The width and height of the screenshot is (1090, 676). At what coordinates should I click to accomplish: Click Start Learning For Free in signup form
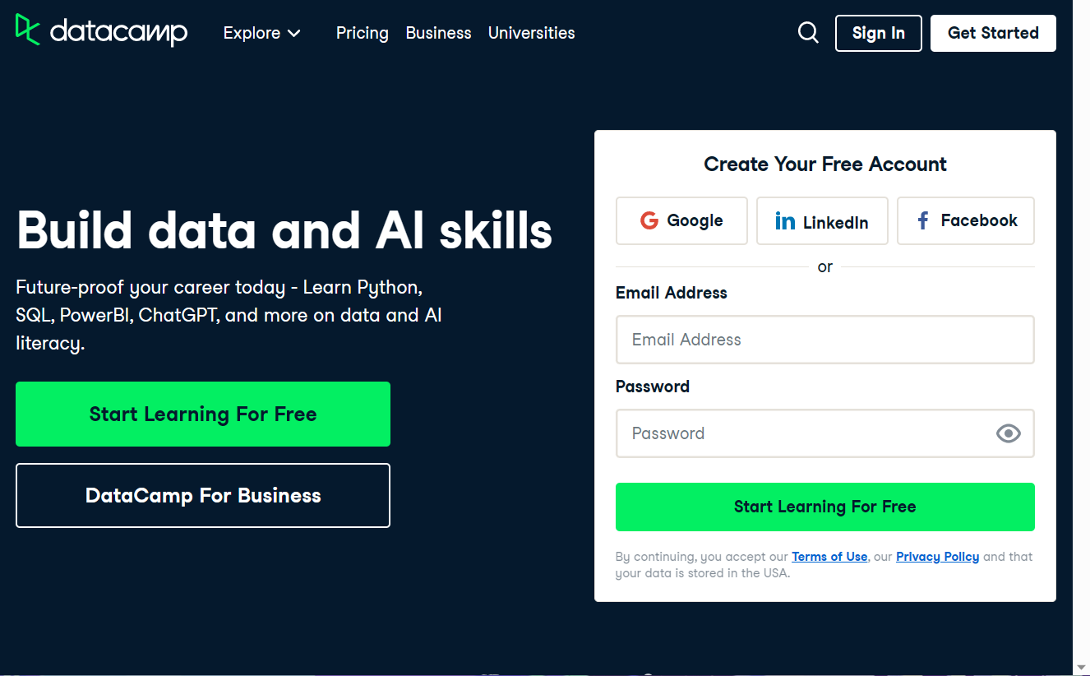click(825, 507)
